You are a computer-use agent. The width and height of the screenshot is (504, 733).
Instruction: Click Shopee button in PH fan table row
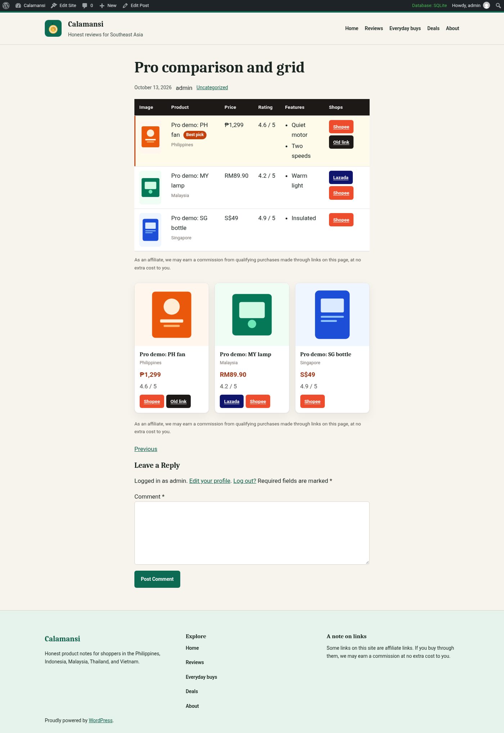341,127
